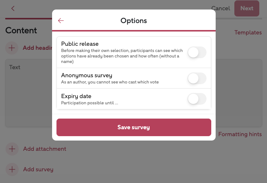The width and height of the screenshot is (267, 183).
Task: Select the Anonymous survey option title
Action: coord(87,75)
